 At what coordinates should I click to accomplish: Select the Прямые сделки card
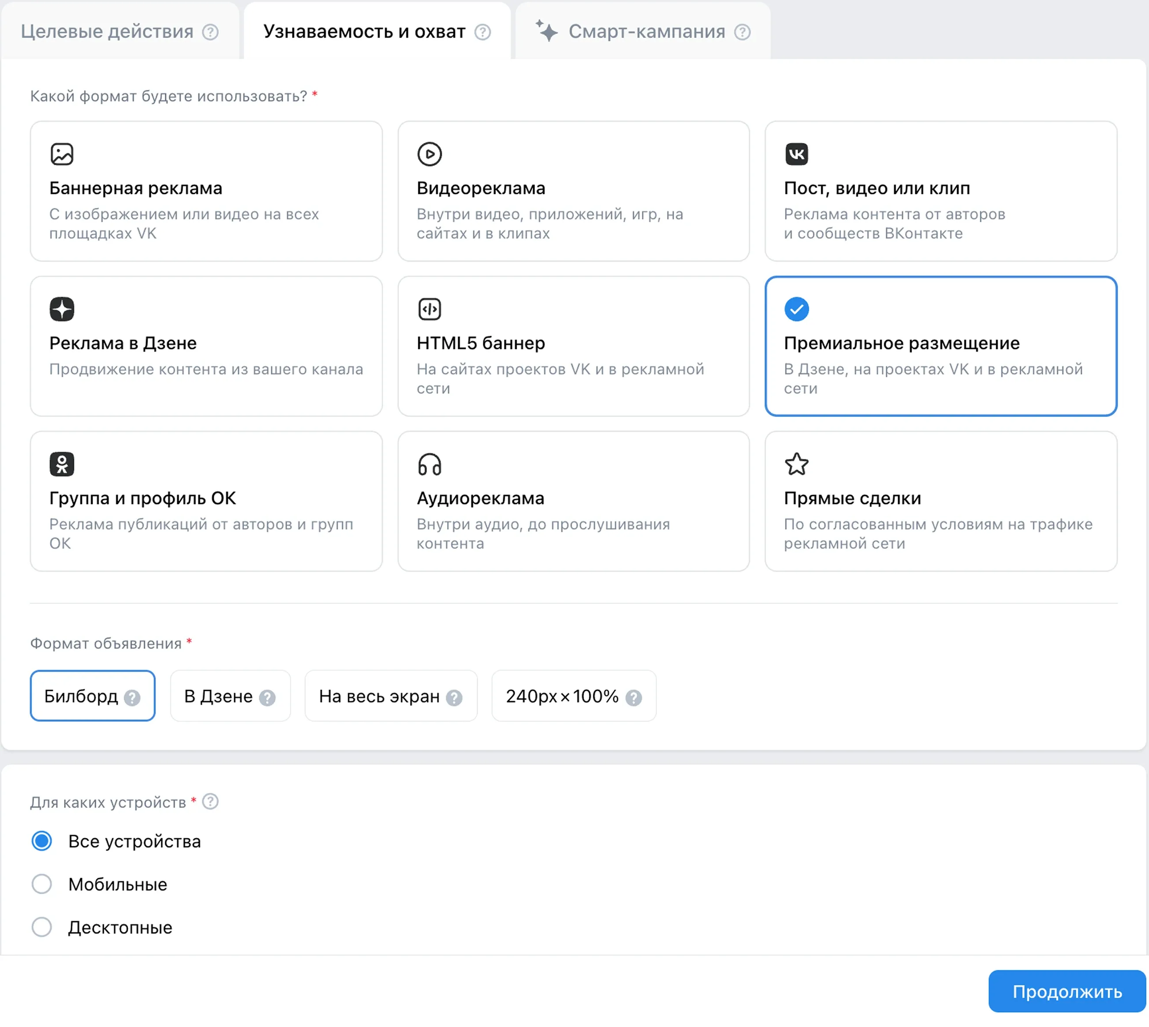(941, 502)
